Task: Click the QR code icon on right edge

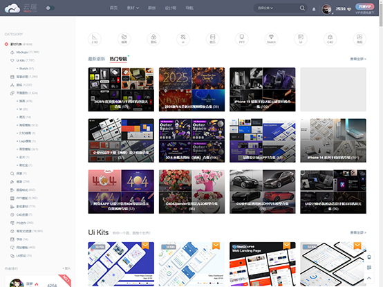Action: 369,268
